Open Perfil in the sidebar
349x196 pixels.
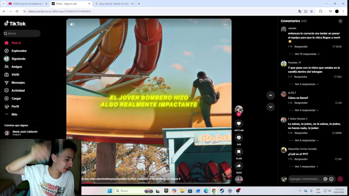point(12,106)
